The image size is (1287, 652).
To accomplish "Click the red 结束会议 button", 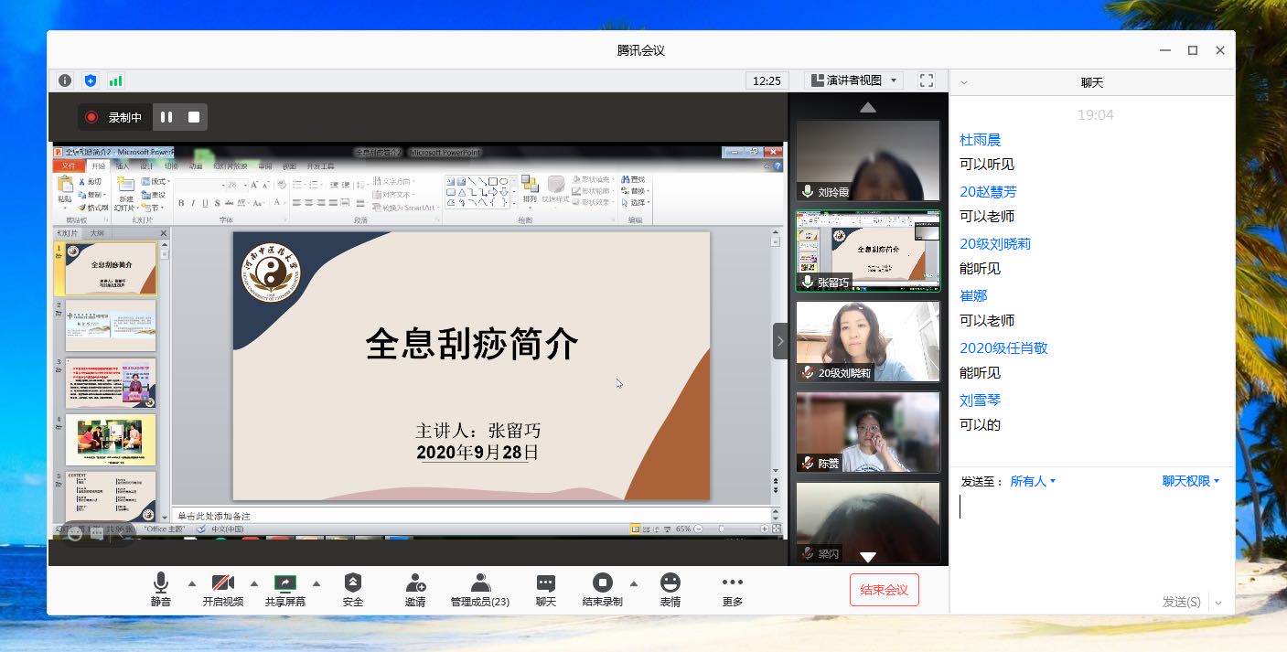I will (884, 590).
